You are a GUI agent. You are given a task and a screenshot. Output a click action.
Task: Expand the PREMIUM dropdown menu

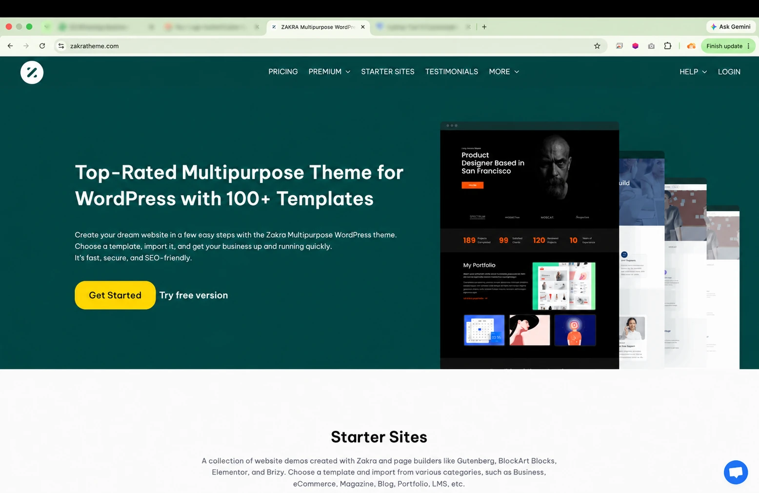click(x=329, y=72)
